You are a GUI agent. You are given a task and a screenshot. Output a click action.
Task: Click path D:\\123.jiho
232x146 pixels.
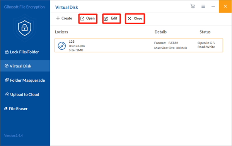[x=77, y=46]
